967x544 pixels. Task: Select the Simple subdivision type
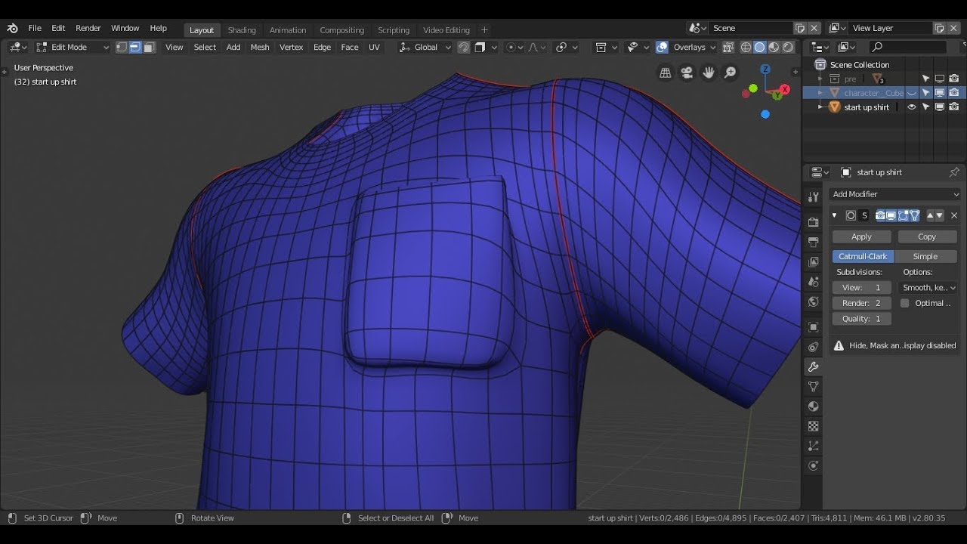(x=925, y=256)
